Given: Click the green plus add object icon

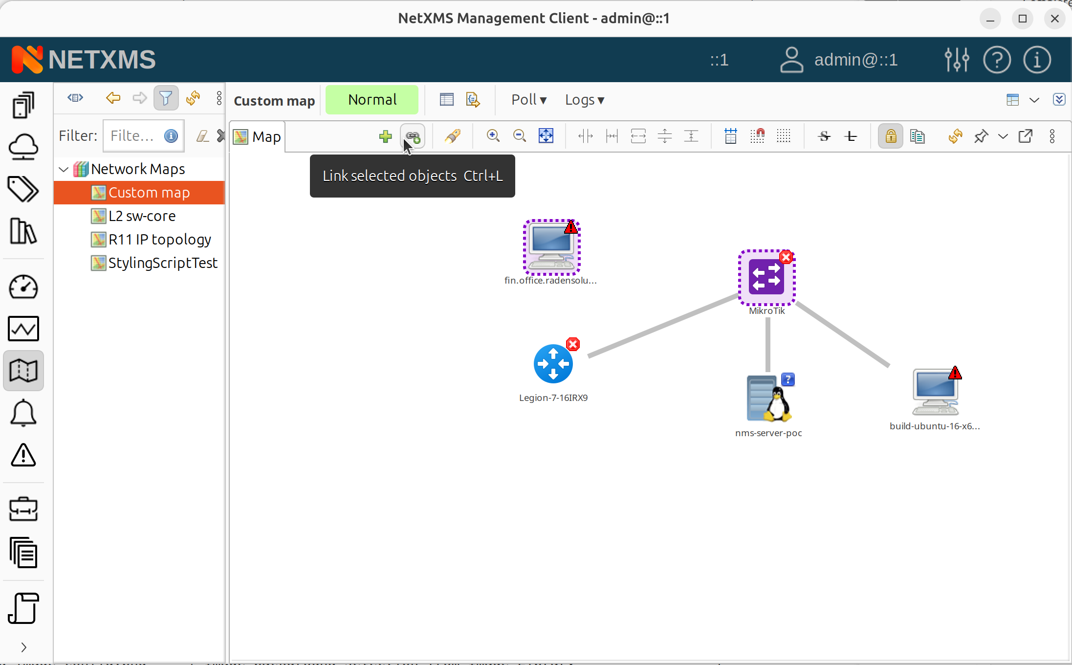Looking at the screenshot, I should pyautogui.click(x=385, y=136).
